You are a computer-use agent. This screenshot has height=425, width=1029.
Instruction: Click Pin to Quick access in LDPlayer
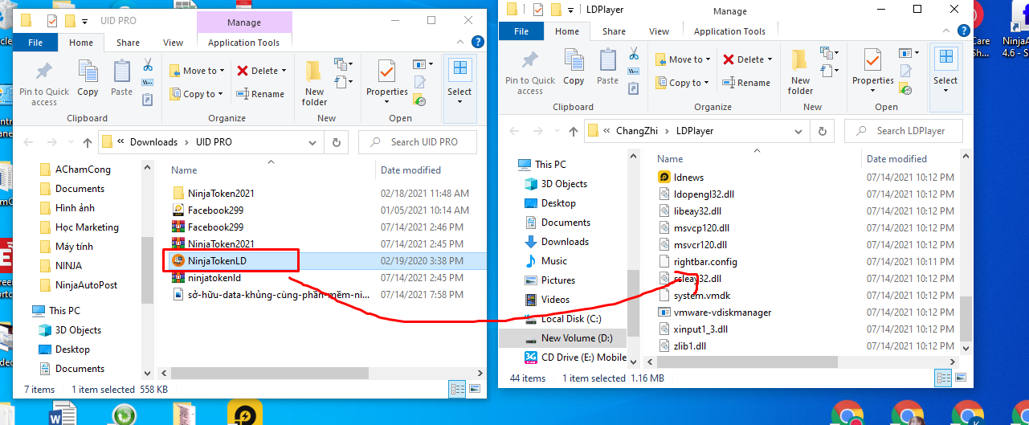tap(530, 72)
